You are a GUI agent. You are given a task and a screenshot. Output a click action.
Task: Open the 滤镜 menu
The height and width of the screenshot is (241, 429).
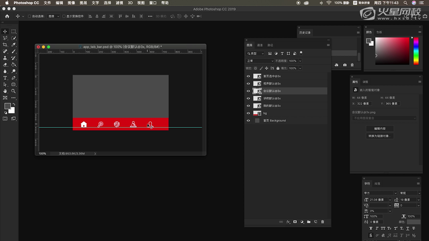(120, 3)
